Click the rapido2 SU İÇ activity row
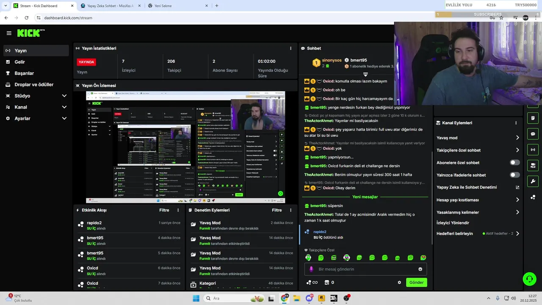 click(129, 225)
